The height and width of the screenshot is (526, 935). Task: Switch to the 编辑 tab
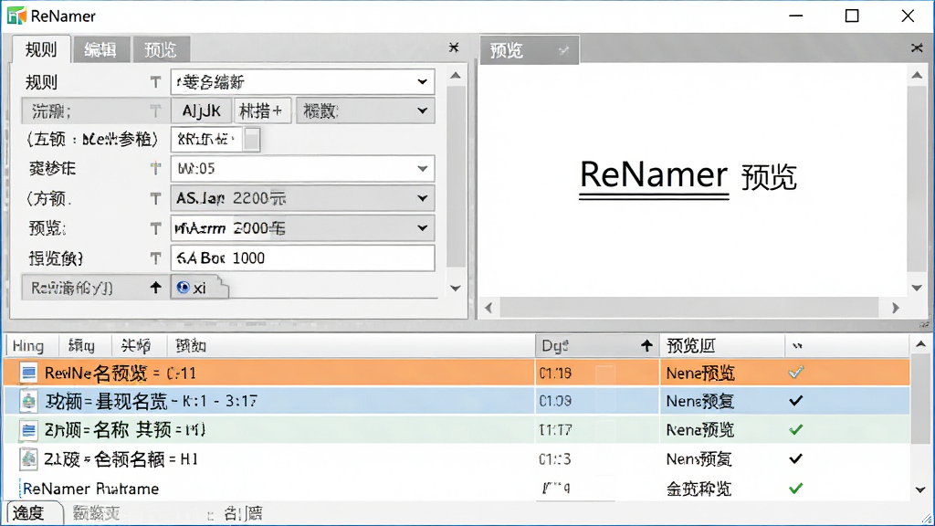point(100,49)
